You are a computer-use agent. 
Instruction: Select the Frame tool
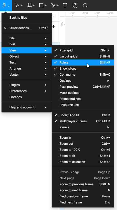coord(29,6)
